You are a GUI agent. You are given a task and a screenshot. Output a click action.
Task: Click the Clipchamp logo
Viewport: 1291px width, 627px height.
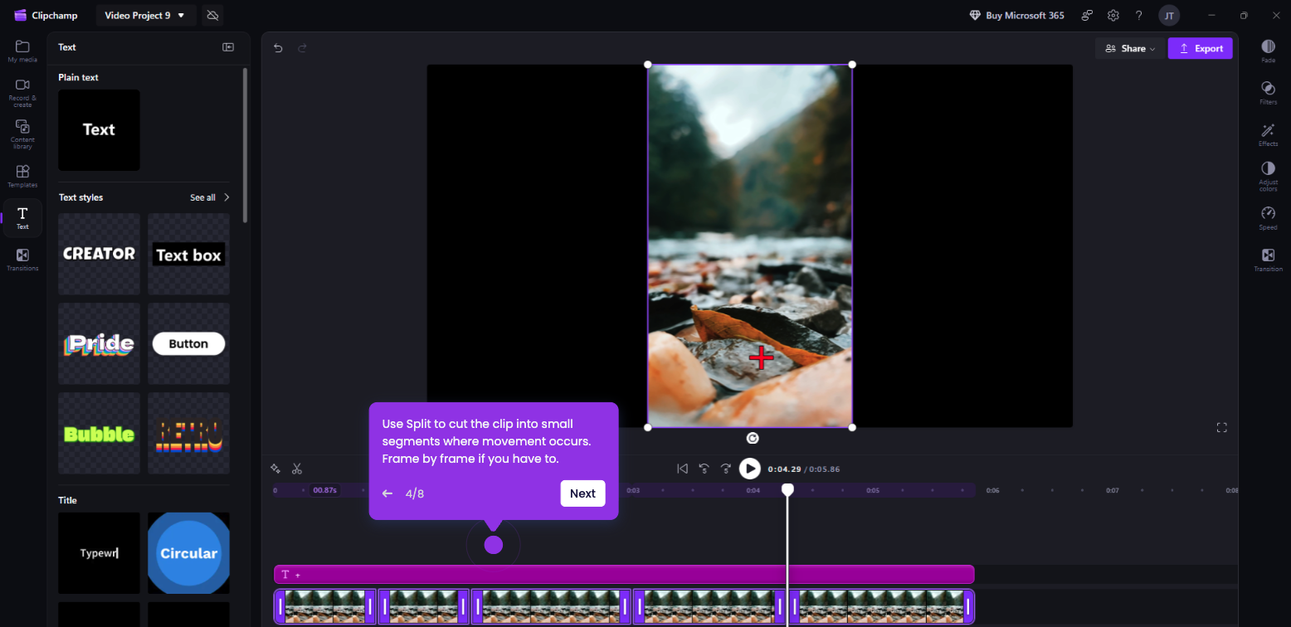[44, 15]
